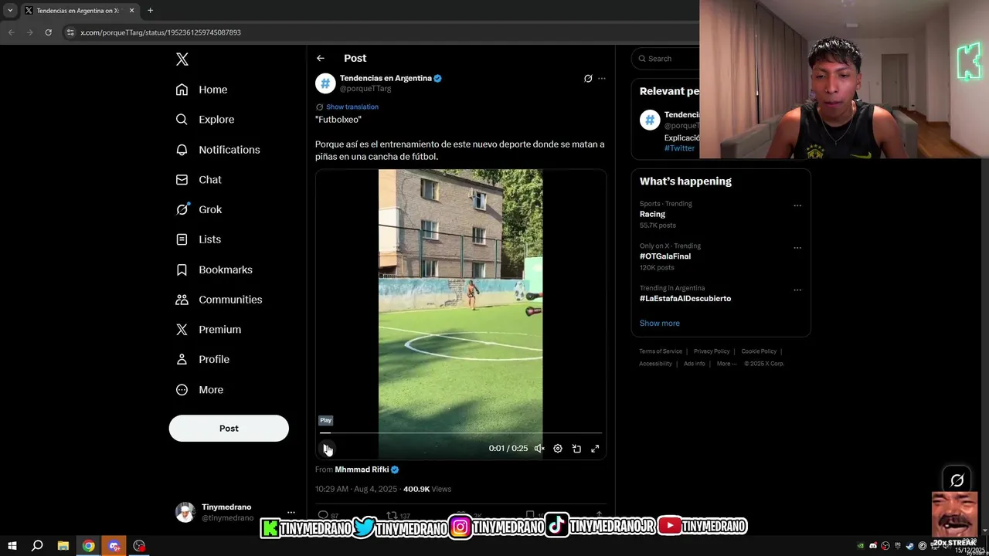Open video settings gear
The height and width of the screenshot is (556, 989).
pyautogui.click(x=558, y=449)
